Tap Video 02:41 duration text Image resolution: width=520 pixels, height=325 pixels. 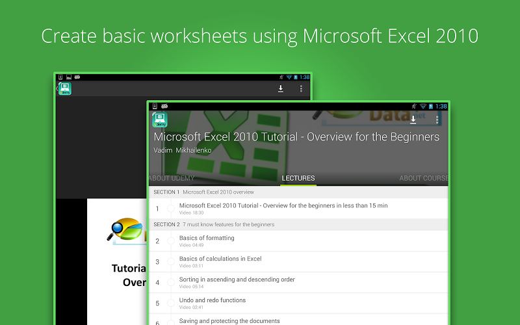pos(191,307)
